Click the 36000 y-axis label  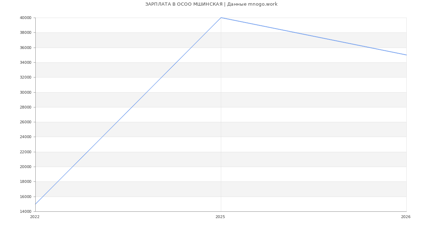tap(26, 48)
